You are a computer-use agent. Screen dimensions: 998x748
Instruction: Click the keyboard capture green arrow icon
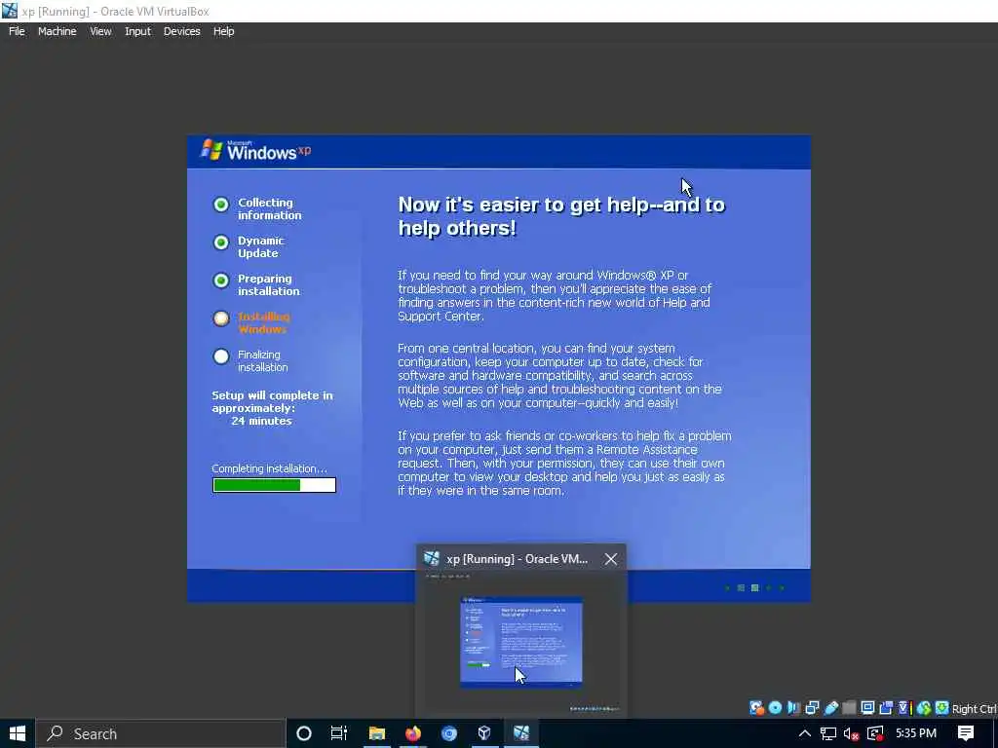[942, 708]
